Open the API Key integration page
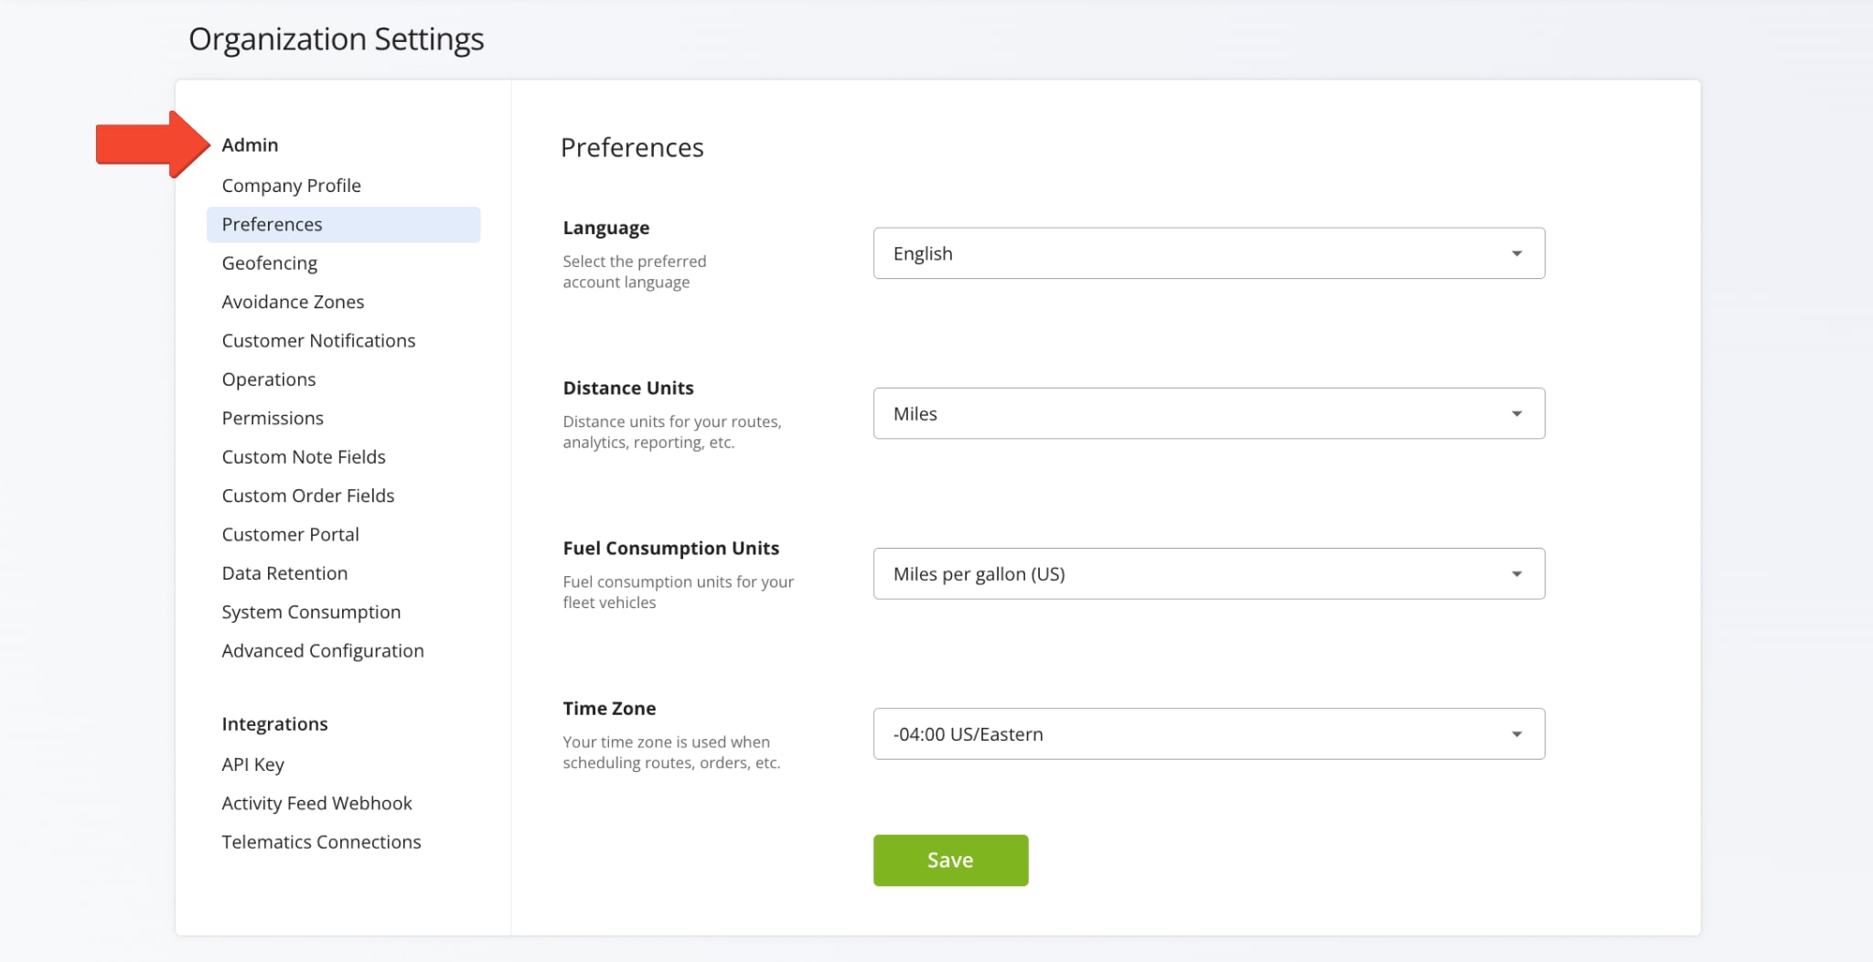Screen dimensions: 1873x962 tap(252, 764)
